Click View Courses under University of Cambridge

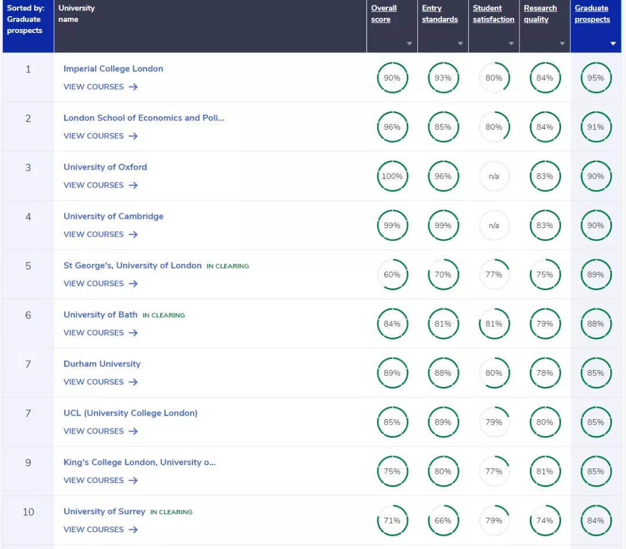click(x=101, y=234)
